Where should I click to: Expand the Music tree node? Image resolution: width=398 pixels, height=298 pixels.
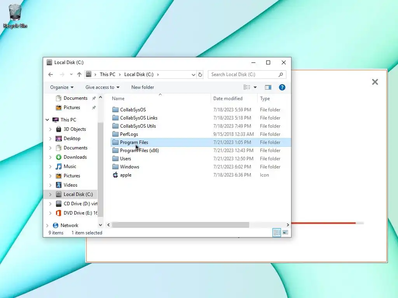point(50,166)
